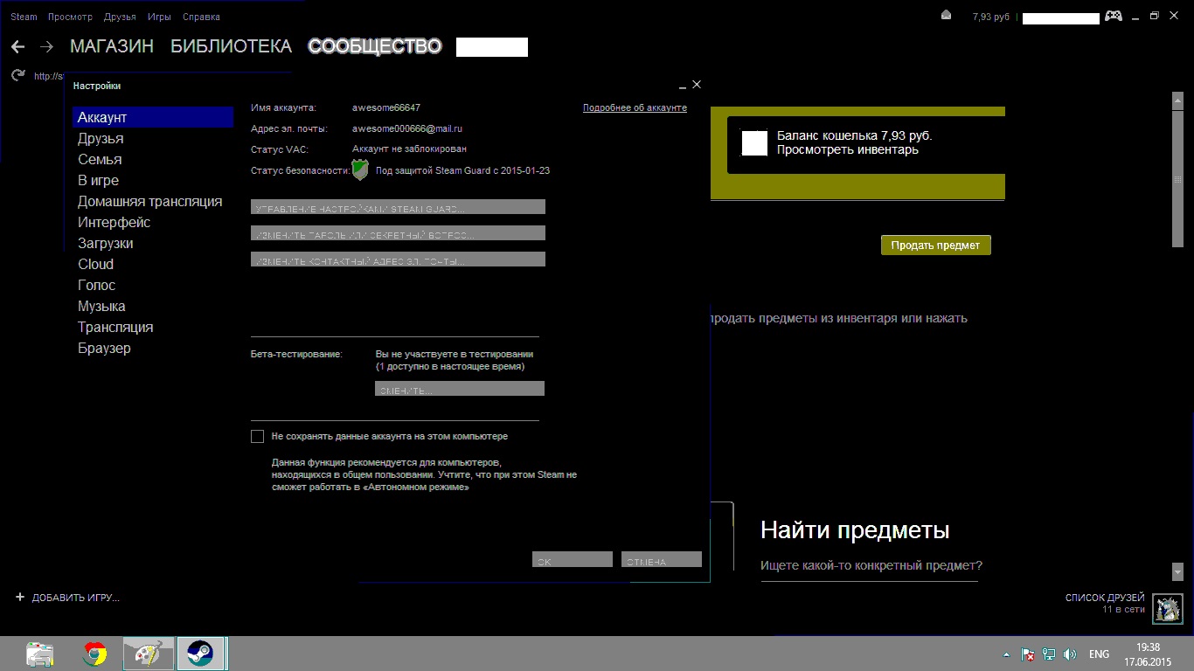The width and height of the screenshot is (1194, 671).
Task: Click the wallet balance avatar thumbnail
Action: (754, 143)
